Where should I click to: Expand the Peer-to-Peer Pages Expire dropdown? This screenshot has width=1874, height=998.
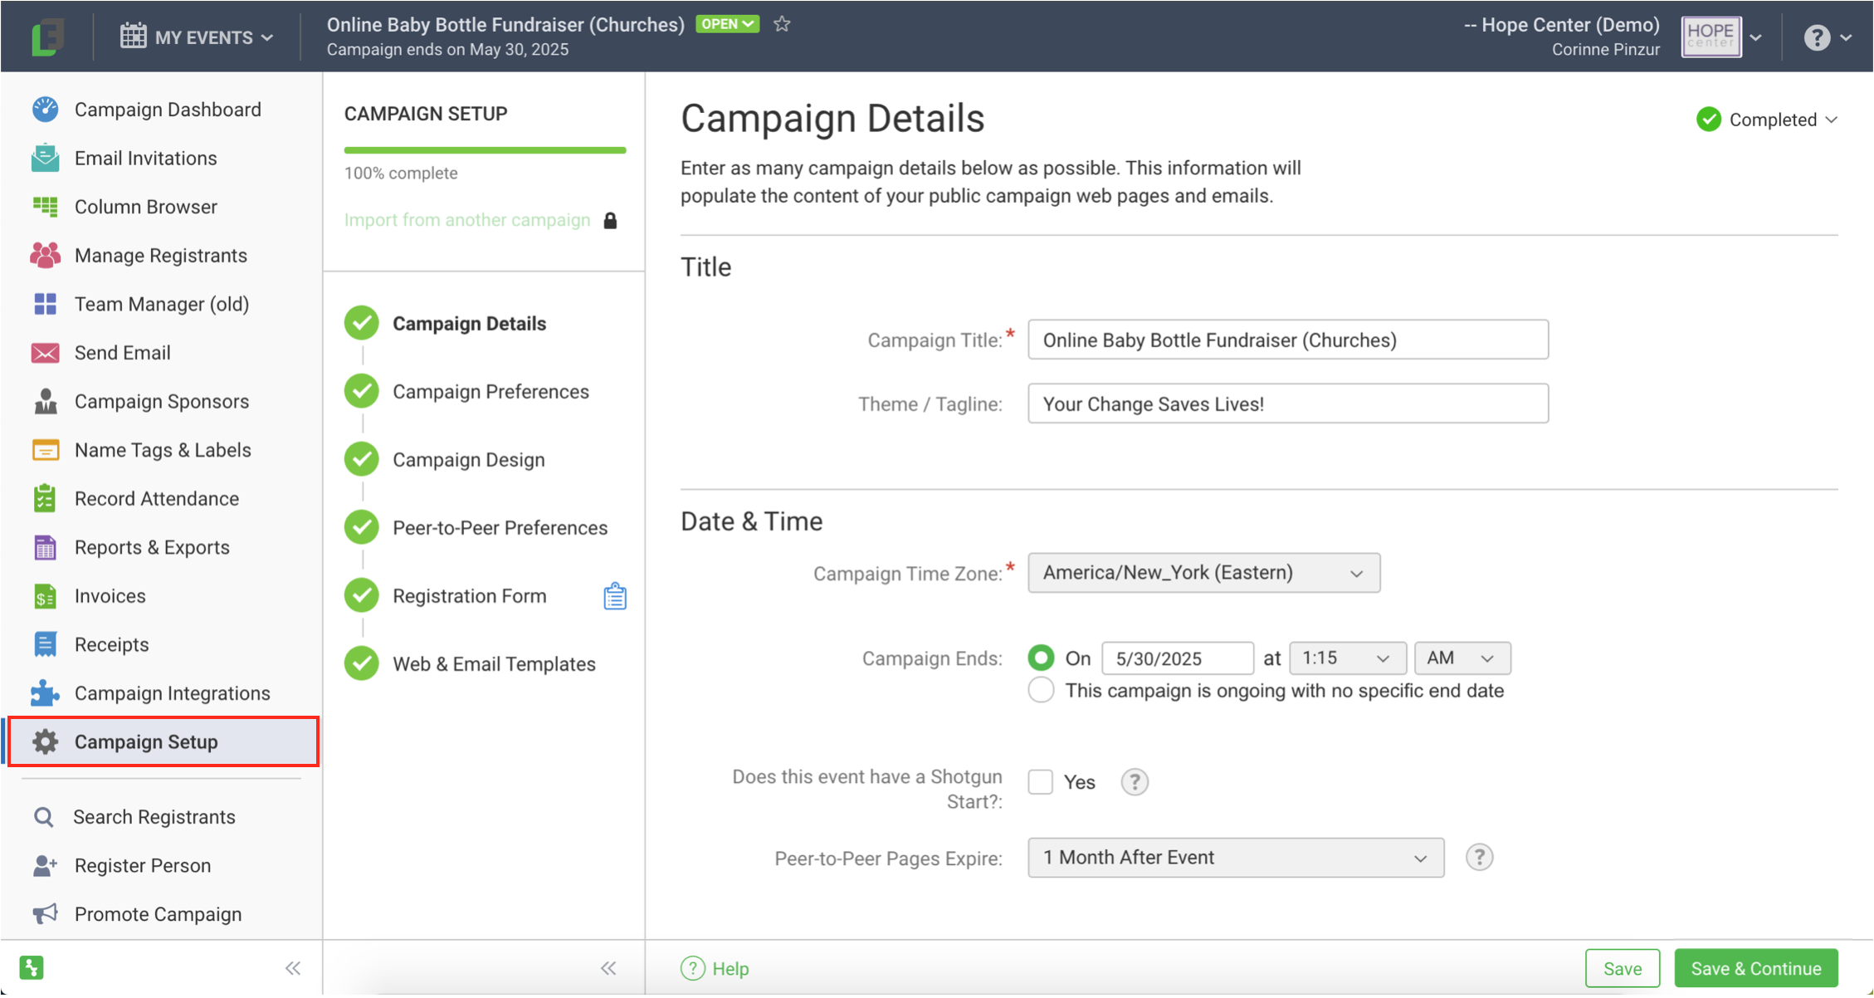click(x=1235, y=858)
